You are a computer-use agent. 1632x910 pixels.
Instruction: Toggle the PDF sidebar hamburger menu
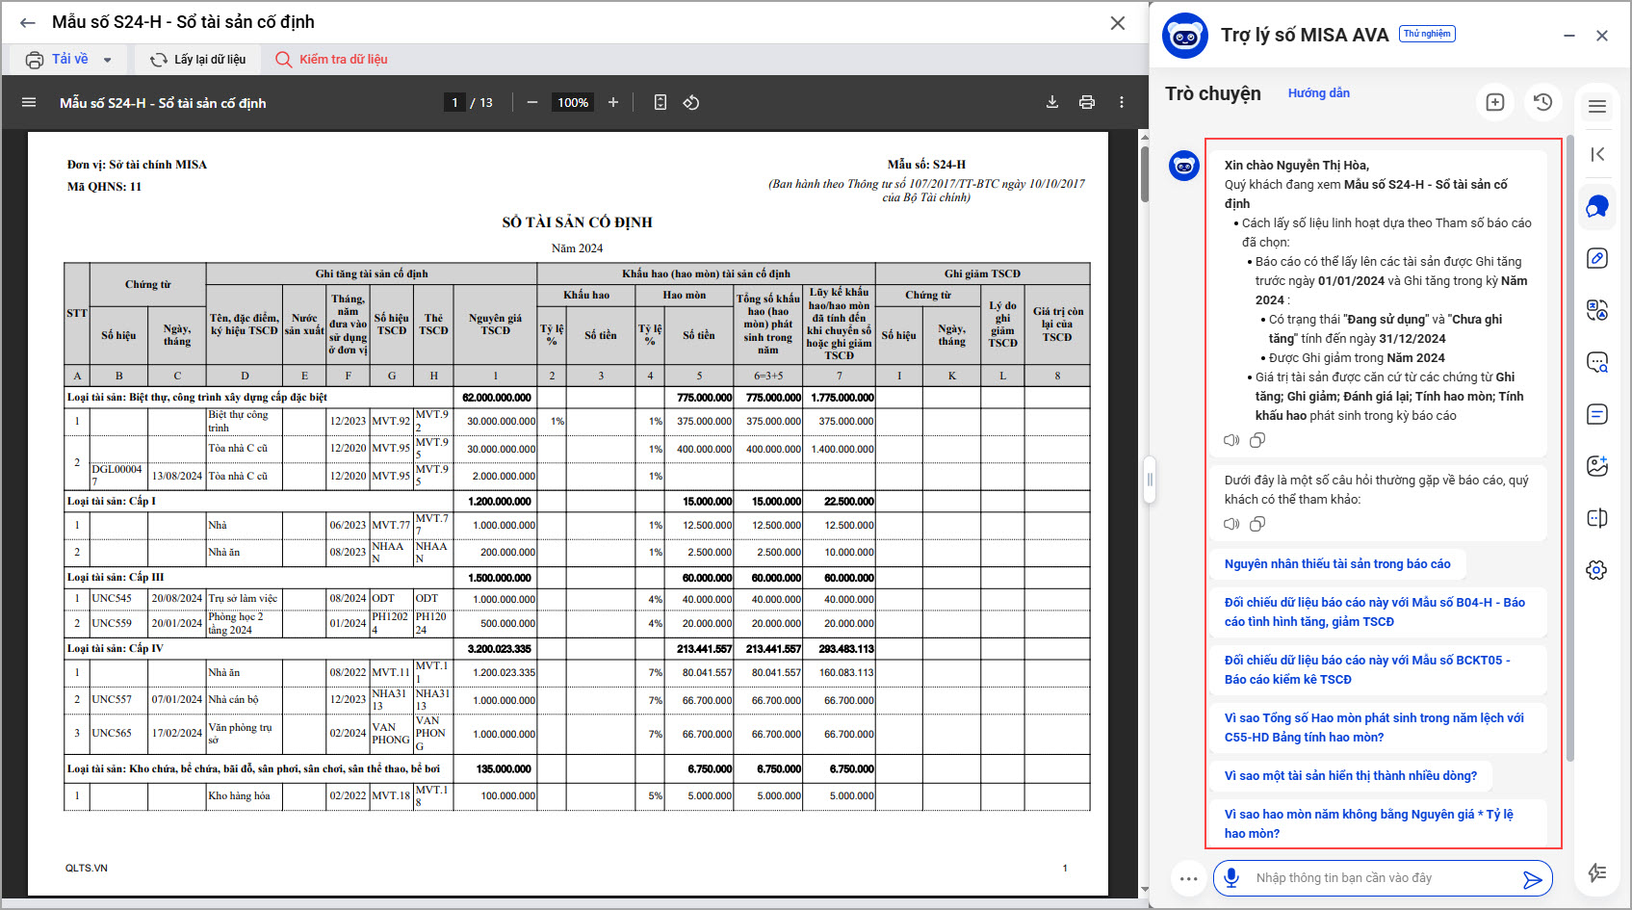point(29,102)
